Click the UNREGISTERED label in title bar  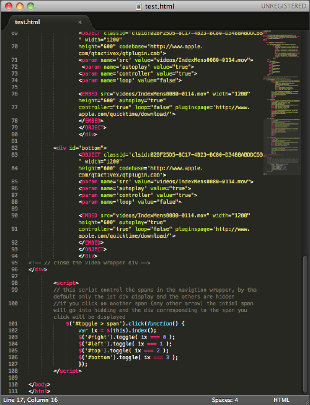point(283,6)
